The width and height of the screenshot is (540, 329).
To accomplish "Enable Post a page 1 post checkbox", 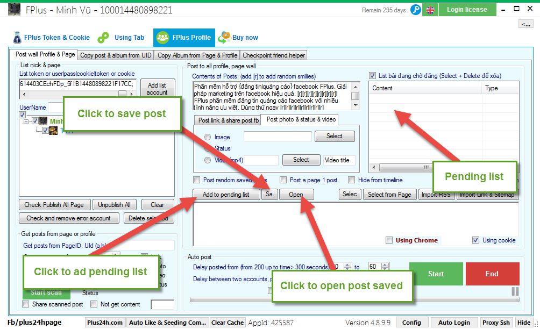I will [x=283, y=180].
